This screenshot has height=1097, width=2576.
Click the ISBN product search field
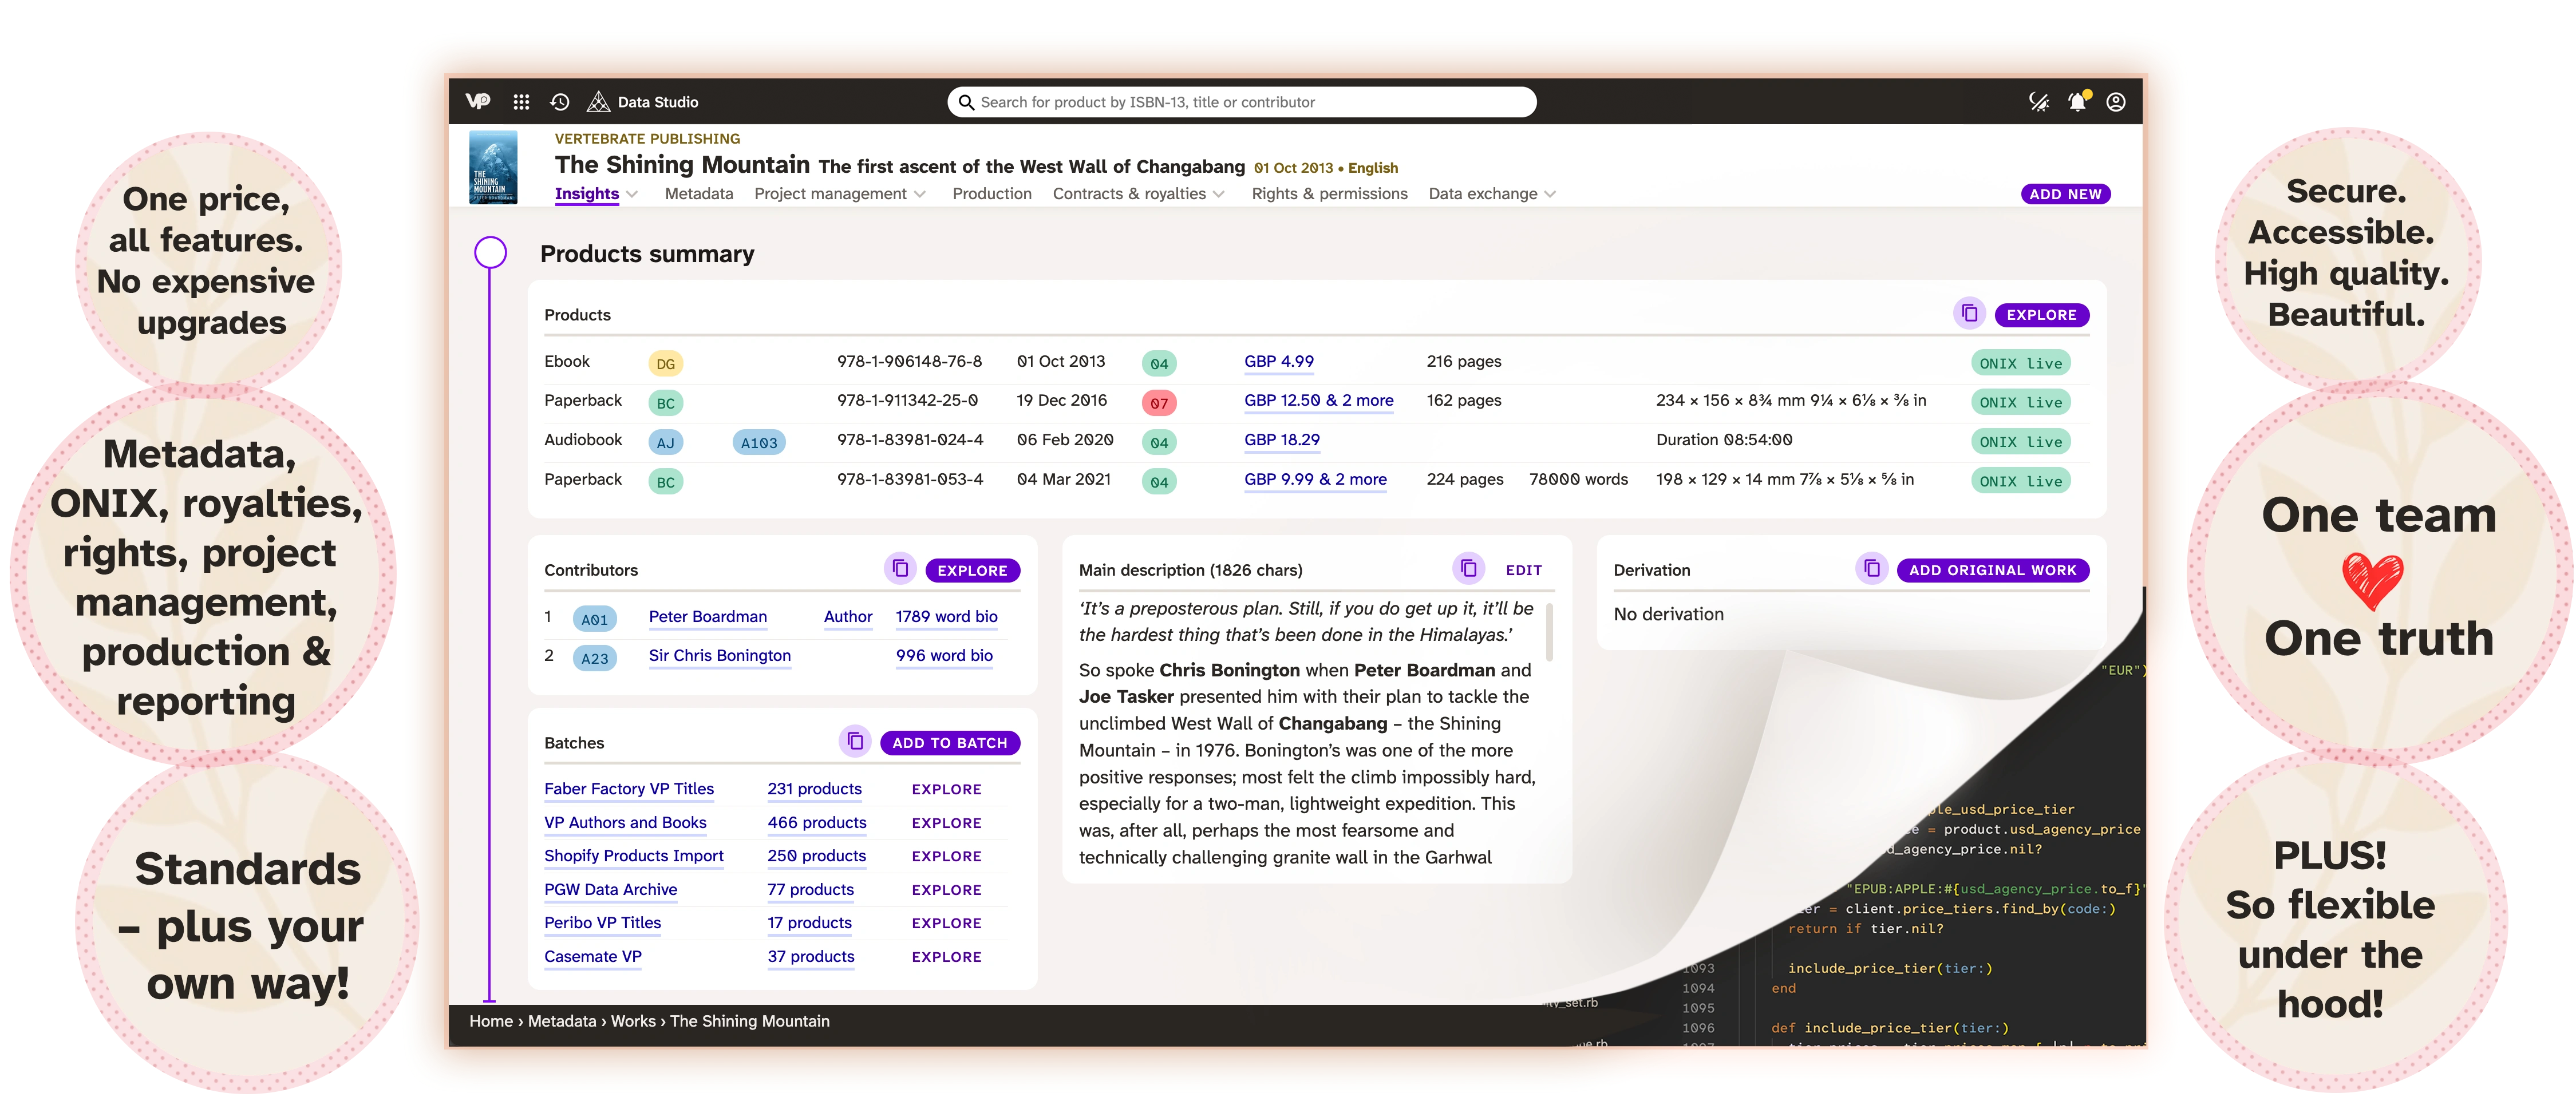pos(1240,102)
